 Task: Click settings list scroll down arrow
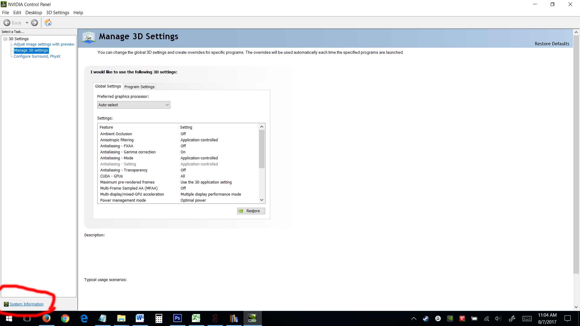click(262, 200)
